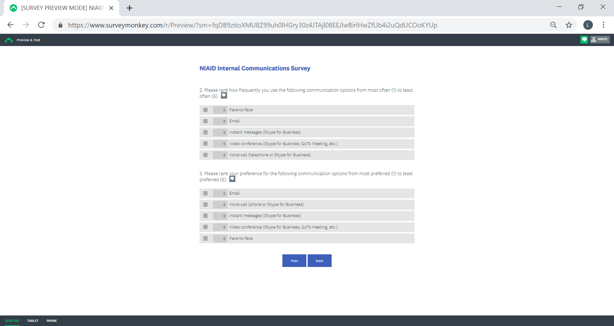Screen dimensions: 614x326
Task: Click the drag handle for Email in question 3
Action: pyautogui.click(x=205, y=193)
